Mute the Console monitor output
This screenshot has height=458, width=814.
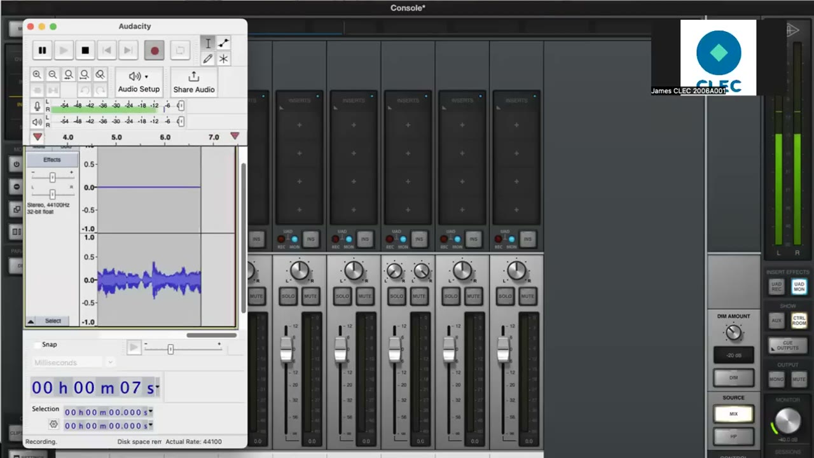tap(799, 379)
